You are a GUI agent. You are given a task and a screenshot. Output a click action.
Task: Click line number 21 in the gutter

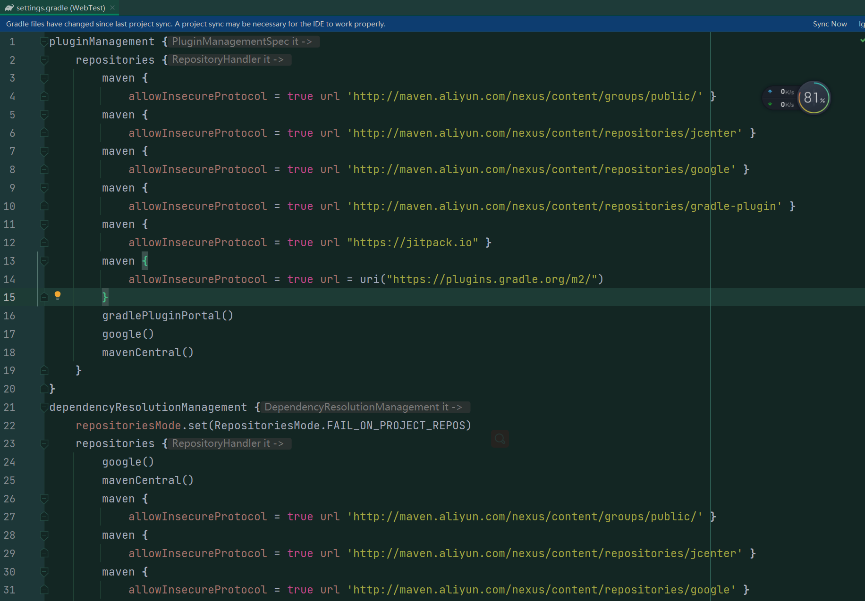pos(9,408)
